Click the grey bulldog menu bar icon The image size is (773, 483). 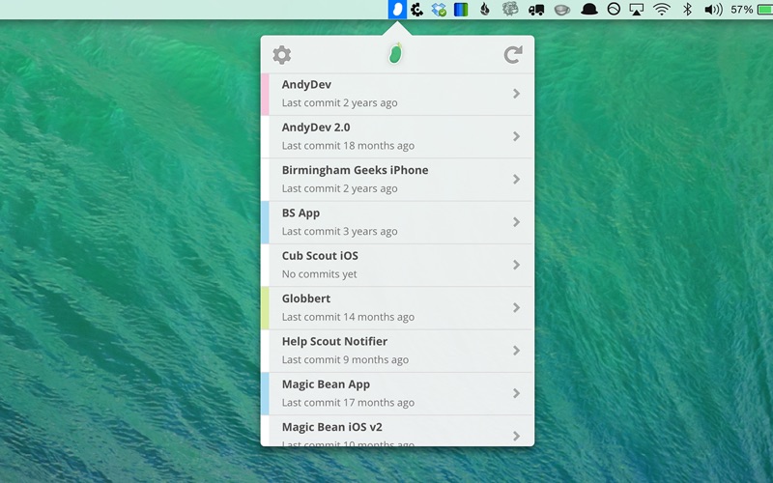(x=510, y=10)
